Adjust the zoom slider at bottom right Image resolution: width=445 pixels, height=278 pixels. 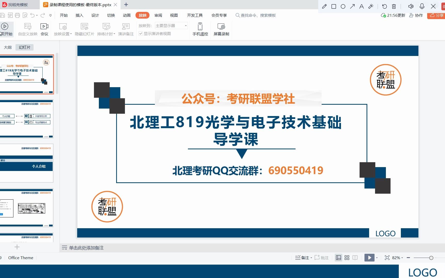[432, 258]
